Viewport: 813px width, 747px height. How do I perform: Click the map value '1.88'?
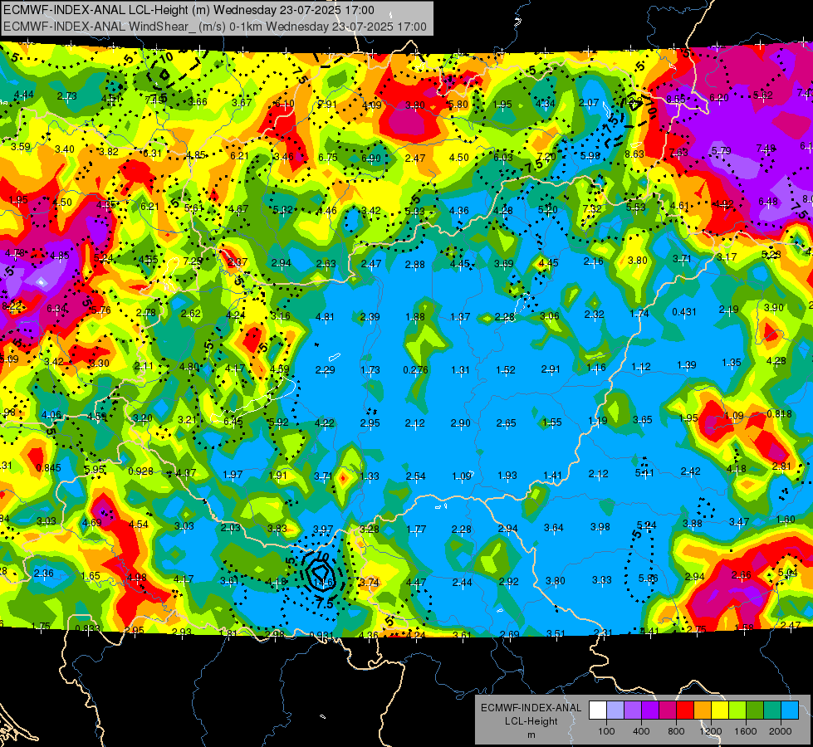click(415, 317)
